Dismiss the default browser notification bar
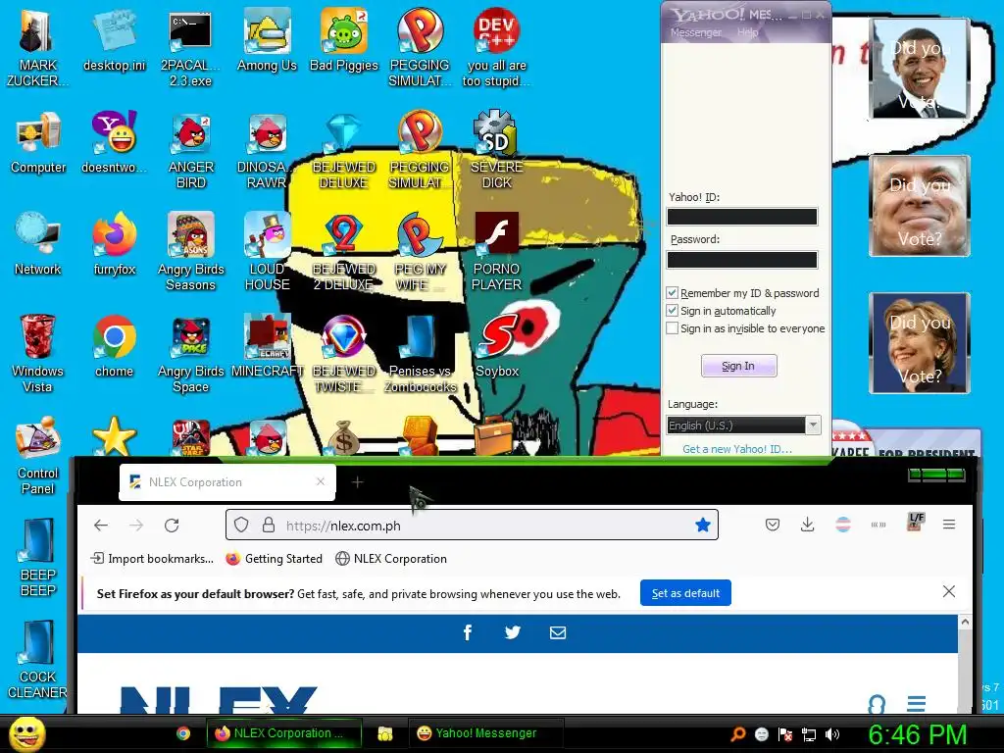The height and width of the screenshot is (753, 1004). point(949,591)
